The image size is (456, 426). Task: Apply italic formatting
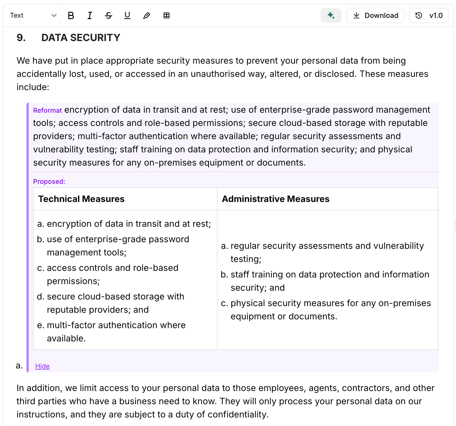pyautogui.click(x=90, y=16)
